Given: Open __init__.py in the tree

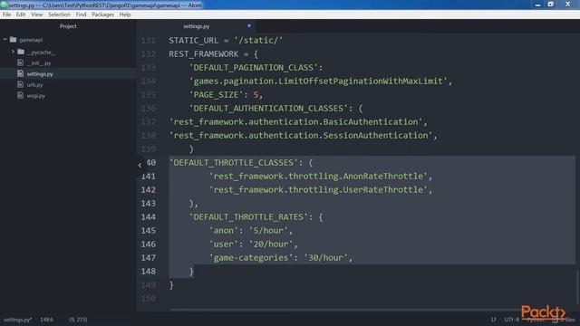Looking at the screenshot, I should [39, 63].
